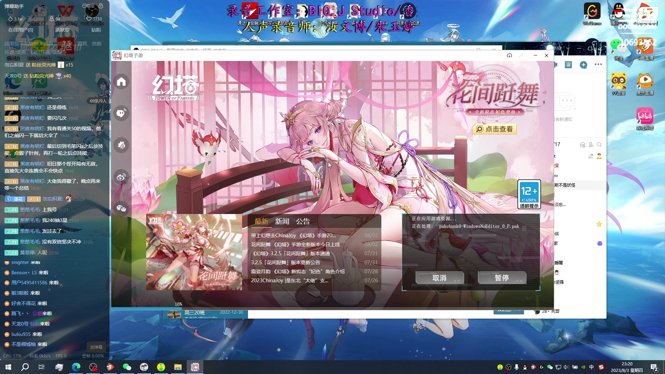Open the three-dots more menu in QQ window
The image size is (665, 374).
(x=598, y=64)
